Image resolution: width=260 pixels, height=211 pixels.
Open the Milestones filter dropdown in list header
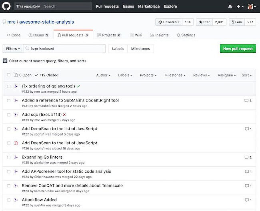coord(175,75)
